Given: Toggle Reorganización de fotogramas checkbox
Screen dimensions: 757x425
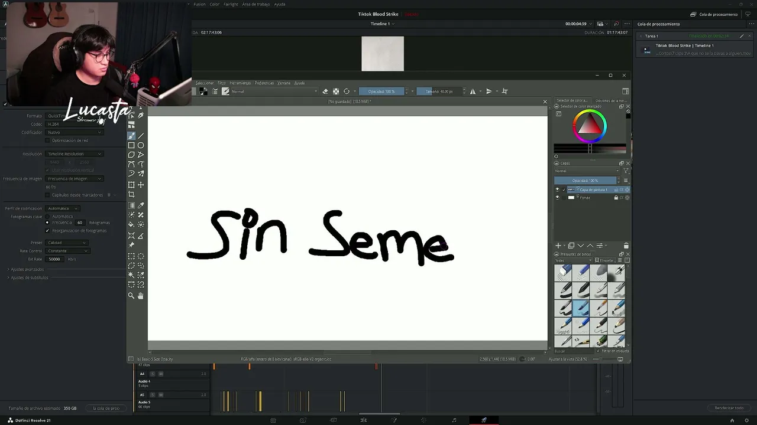Looking at the screenshot, I should [47, 231].
